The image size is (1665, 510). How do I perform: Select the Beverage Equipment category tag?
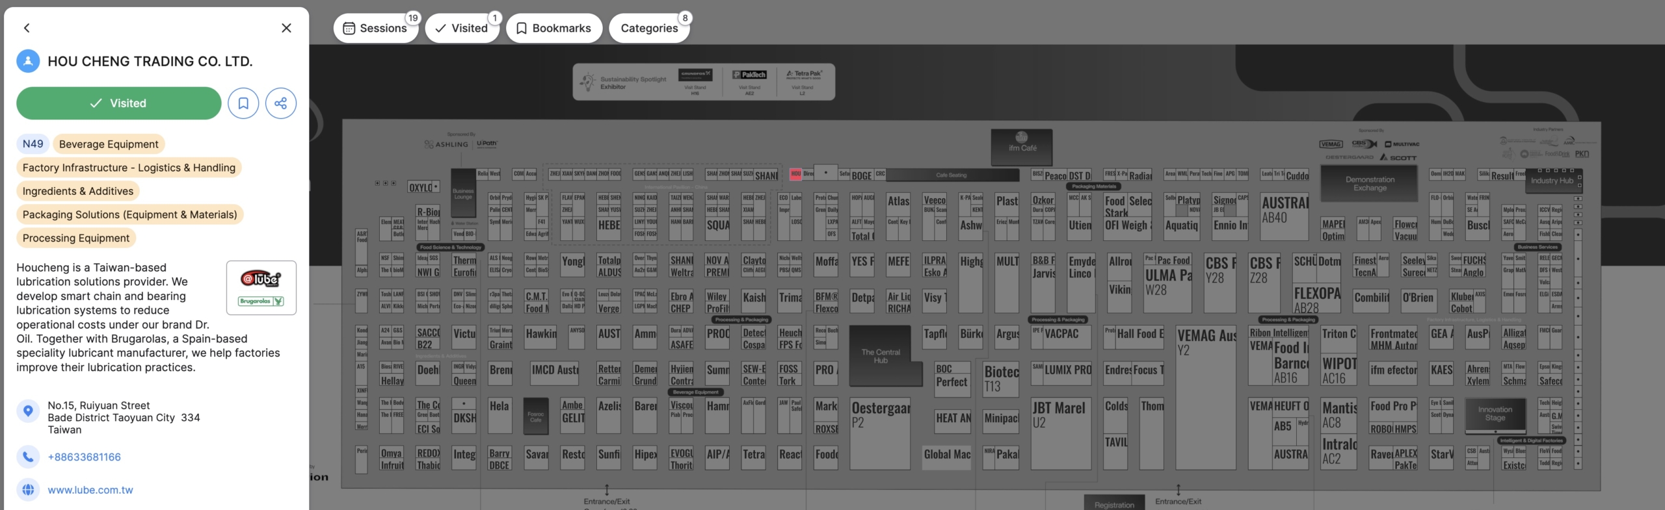109,144
